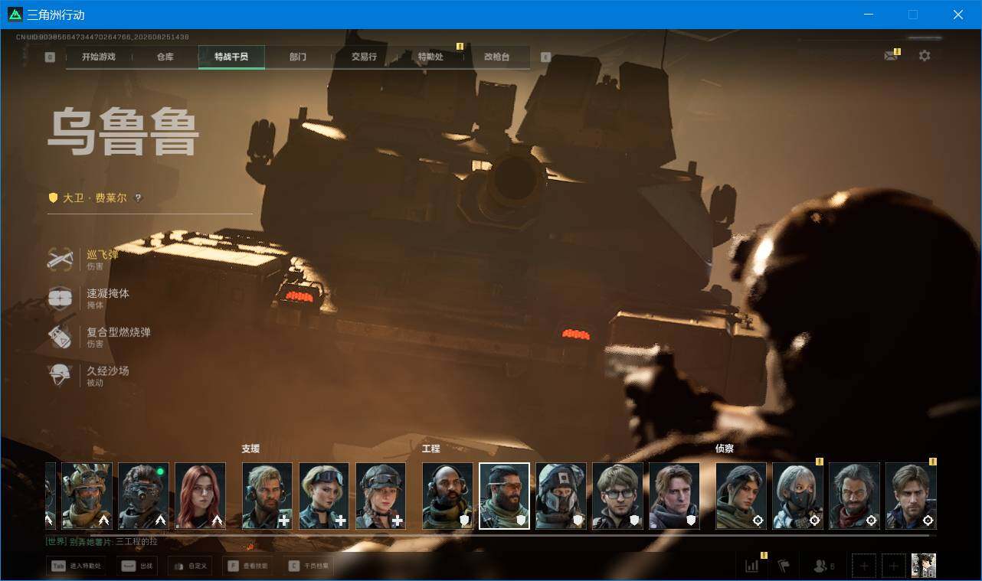Select gray-haired recon operator with black mask
The height and width of the screenshot is (581, 982).
click(x=797, y=496)
